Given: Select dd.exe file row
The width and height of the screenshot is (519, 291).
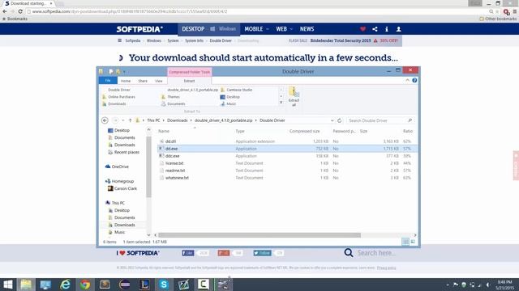Looking at the screenshot, I should pos(286,149).
